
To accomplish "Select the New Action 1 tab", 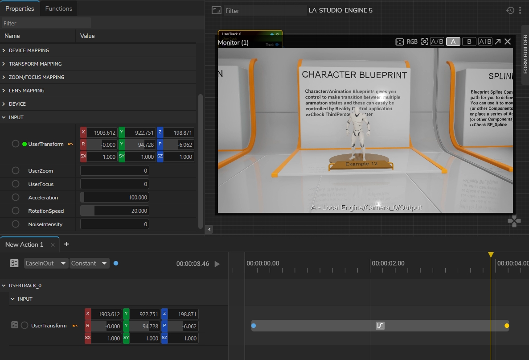I will tap(25, 244).
